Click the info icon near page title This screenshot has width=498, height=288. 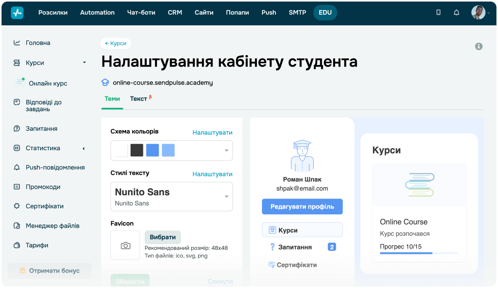pyautogui.click(x=479, y=46)
